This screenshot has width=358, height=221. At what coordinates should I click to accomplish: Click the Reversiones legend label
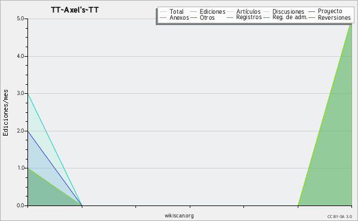pyautogui.click(x=334, y=17)
